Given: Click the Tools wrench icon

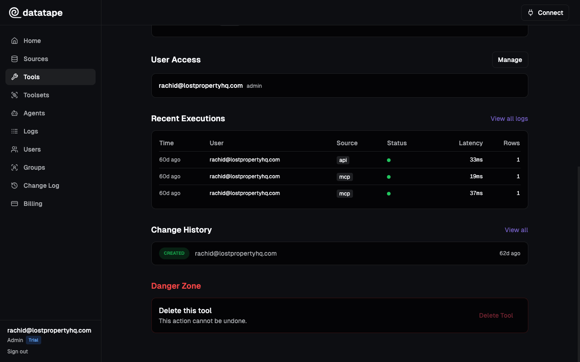Looking at the screenshot, I should coord(14,77).
